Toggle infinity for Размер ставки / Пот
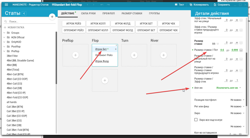 click(x=241, y=50)
